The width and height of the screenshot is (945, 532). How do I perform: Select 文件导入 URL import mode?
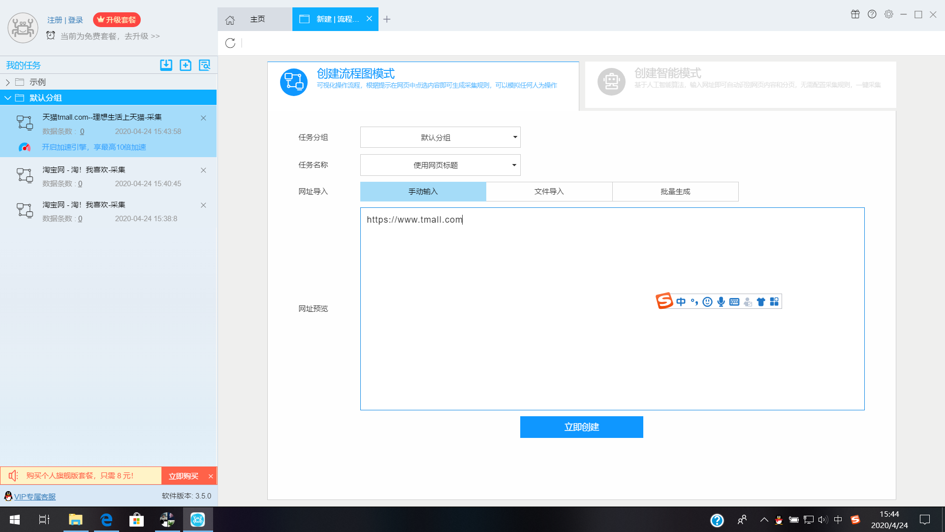(549, 192)
